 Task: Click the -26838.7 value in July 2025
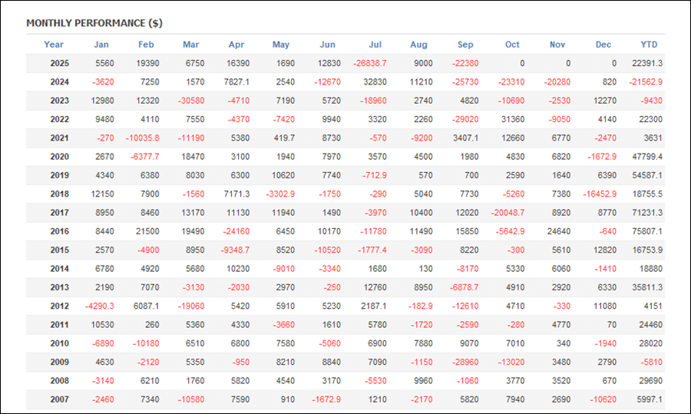[x=370, y=63]
